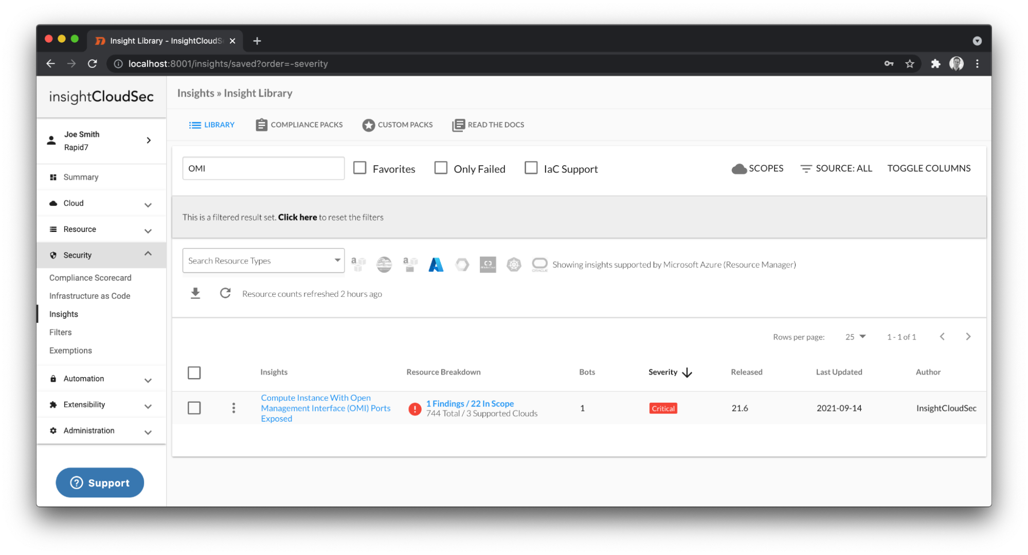Switch to the Compliance Packs tab
The height and width of the screenshot is (555, 1028).
299,125
